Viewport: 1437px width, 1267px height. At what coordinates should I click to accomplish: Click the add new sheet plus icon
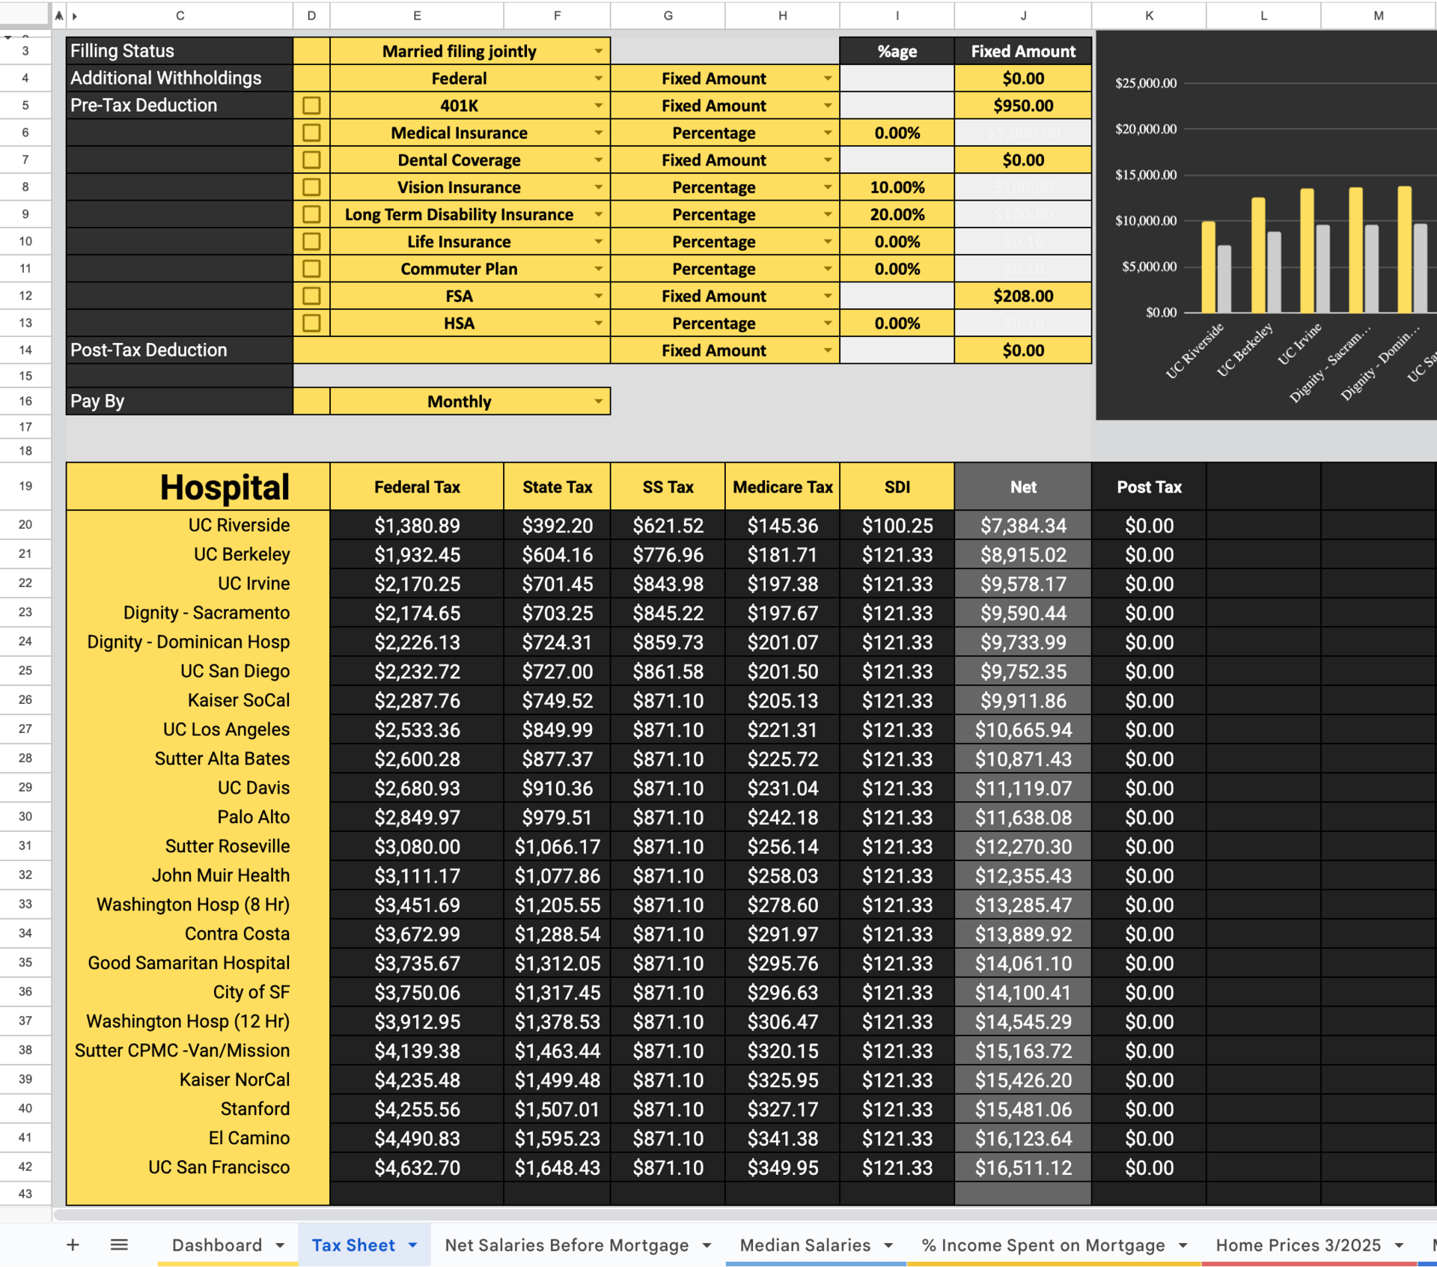click(x=73, y=1245)
